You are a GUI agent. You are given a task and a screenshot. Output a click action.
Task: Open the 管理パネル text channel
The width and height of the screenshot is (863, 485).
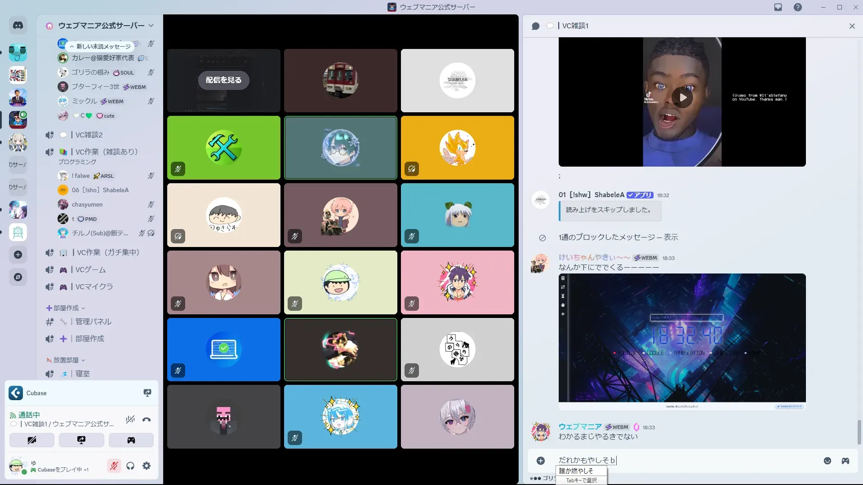[93, 322]
